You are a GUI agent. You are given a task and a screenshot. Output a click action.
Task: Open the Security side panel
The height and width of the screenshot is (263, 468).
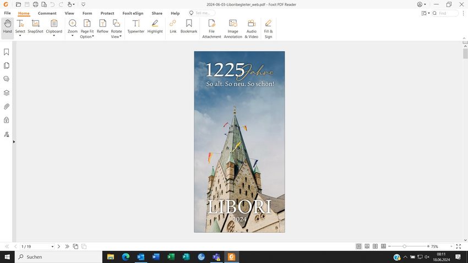click(6, 120)
